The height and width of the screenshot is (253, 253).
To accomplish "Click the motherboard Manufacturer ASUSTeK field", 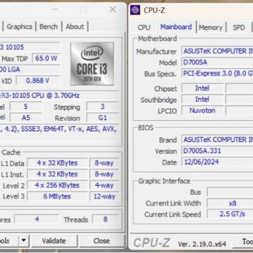I will tap(218, 51).
